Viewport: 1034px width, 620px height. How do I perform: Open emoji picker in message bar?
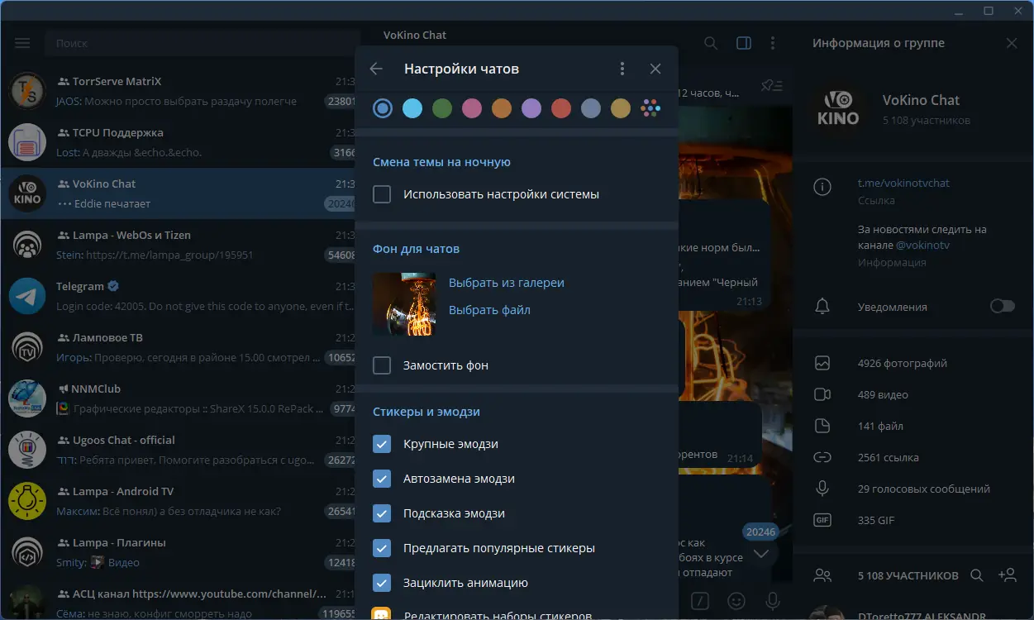736,601
